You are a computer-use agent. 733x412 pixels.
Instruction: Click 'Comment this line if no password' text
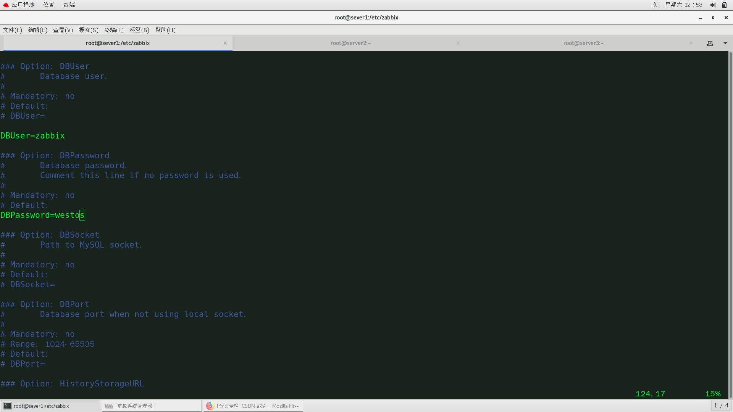pyautogui.click(x=119, y=175)
